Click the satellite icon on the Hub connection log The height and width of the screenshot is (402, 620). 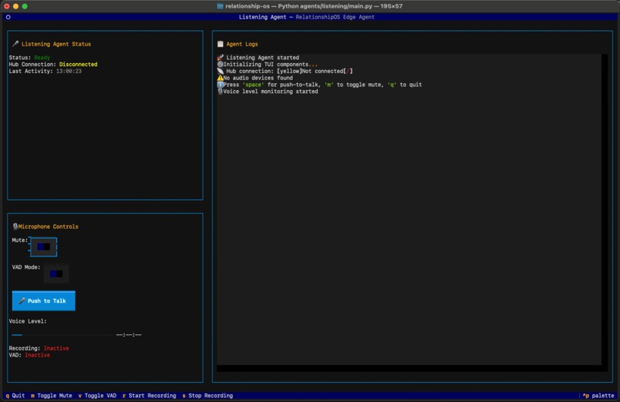point(220,71)
